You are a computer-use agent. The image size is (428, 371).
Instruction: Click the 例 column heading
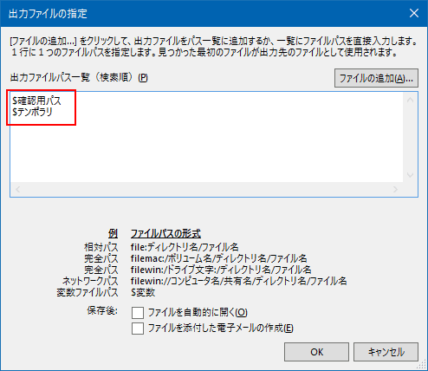tap(113, 233)
